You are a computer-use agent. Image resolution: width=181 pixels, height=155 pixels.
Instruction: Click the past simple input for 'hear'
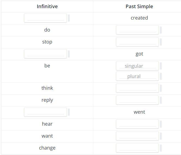click(x=137, y=124)
